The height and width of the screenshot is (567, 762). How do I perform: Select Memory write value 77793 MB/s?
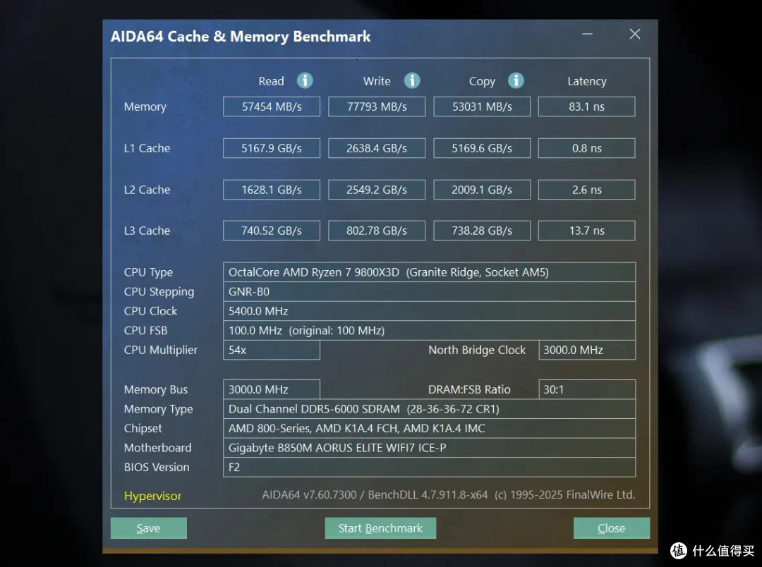click(x=377, y=107)
